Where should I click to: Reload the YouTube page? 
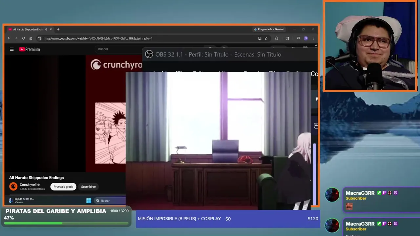pyautogui.click(x=23, y=38)
